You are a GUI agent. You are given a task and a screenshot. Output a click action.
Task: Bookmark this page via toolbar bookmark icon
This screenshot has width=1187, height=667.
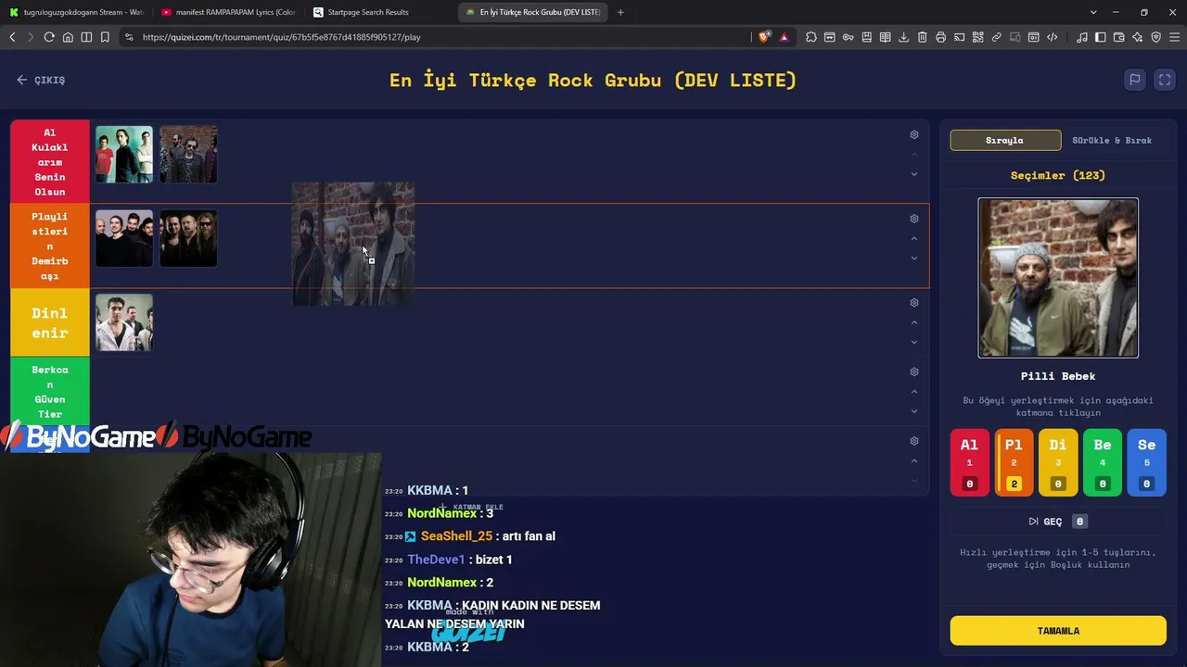pyautogui.click(x=105, y=37)
